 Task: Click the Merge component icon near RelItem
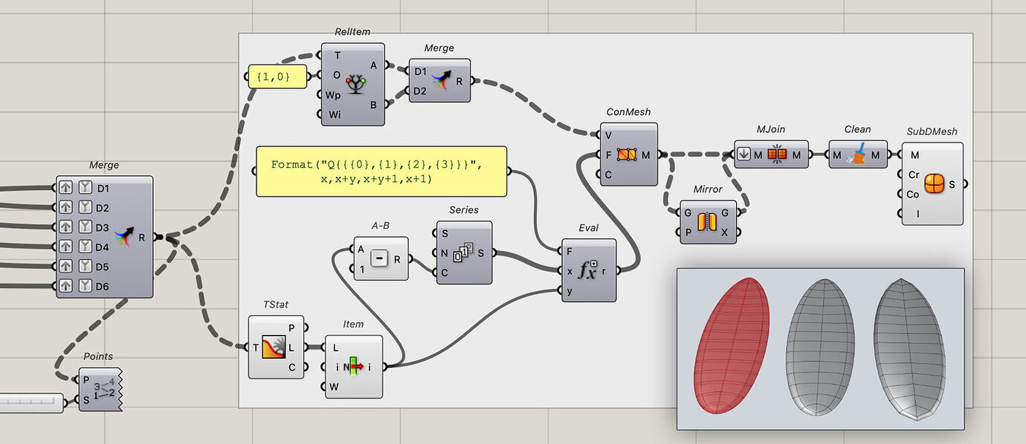coord(439,80)
